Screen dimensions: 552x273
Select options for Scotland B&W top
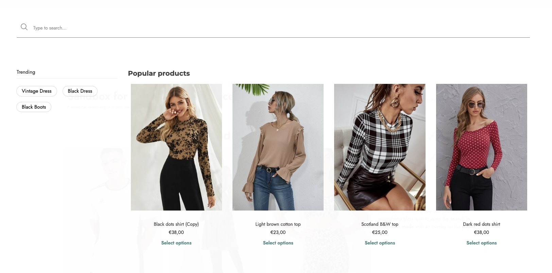(x=380, y=243)
